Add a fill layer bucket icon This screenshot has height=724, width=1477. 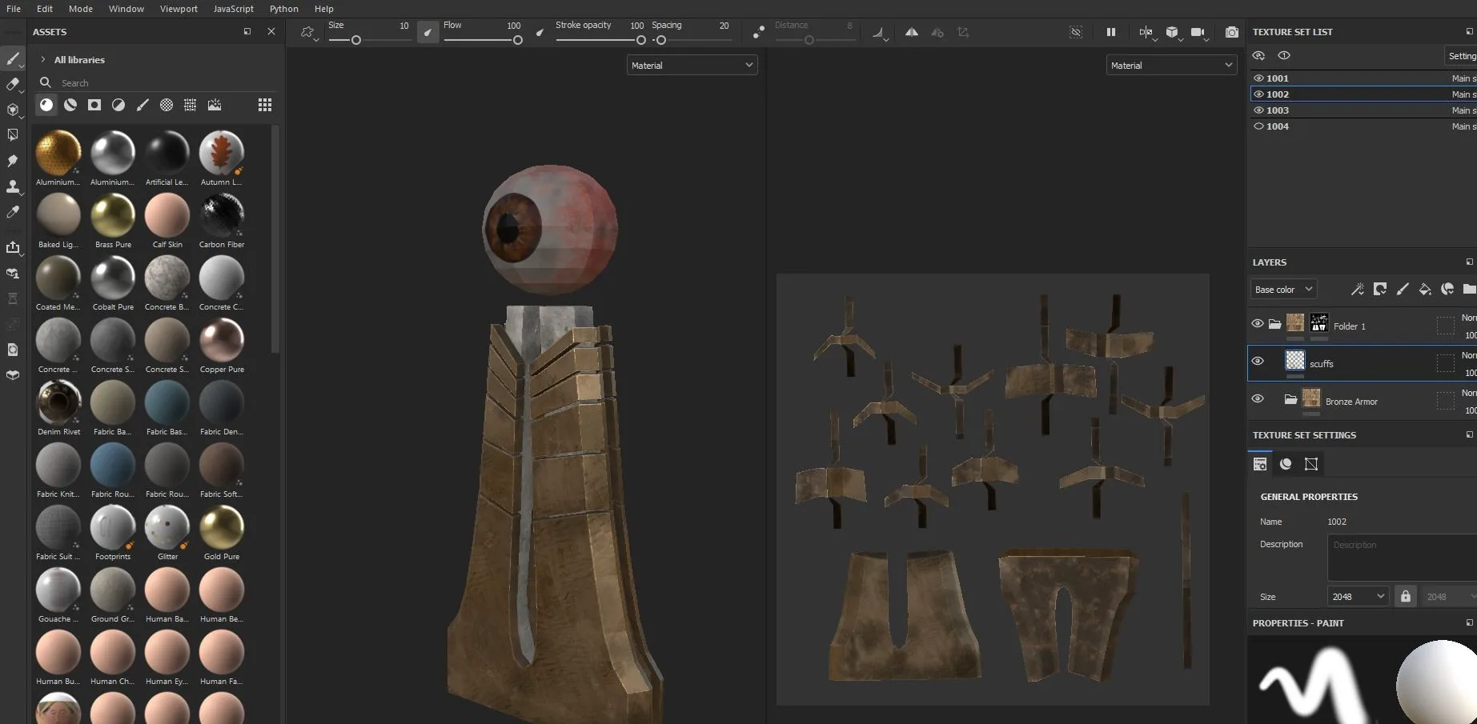(1425, 289)
